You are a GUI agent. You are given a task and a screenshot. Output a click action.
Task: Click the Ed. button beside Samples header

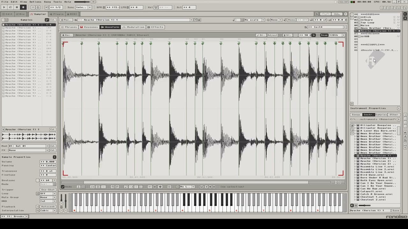[x=53, y=20]
